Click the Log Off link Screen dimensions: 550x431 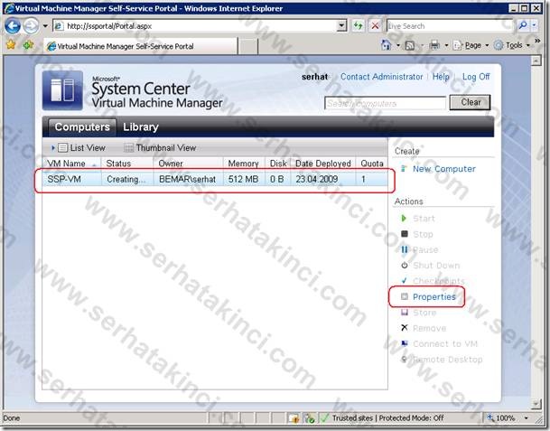click(476, 77)
